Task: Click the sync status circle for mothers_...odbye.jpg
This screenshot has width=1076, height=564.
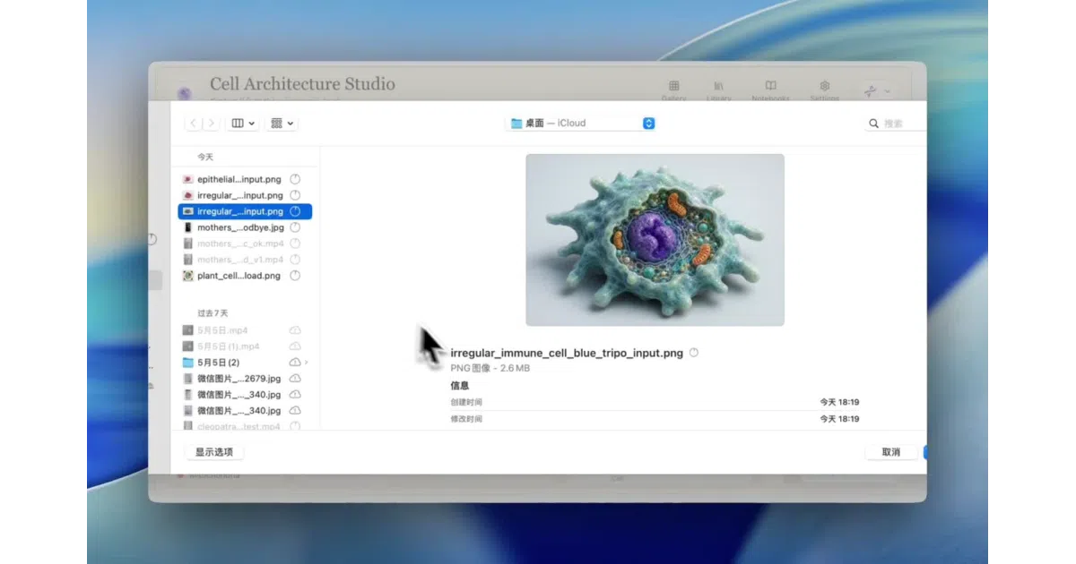Action: click(295, 227)
